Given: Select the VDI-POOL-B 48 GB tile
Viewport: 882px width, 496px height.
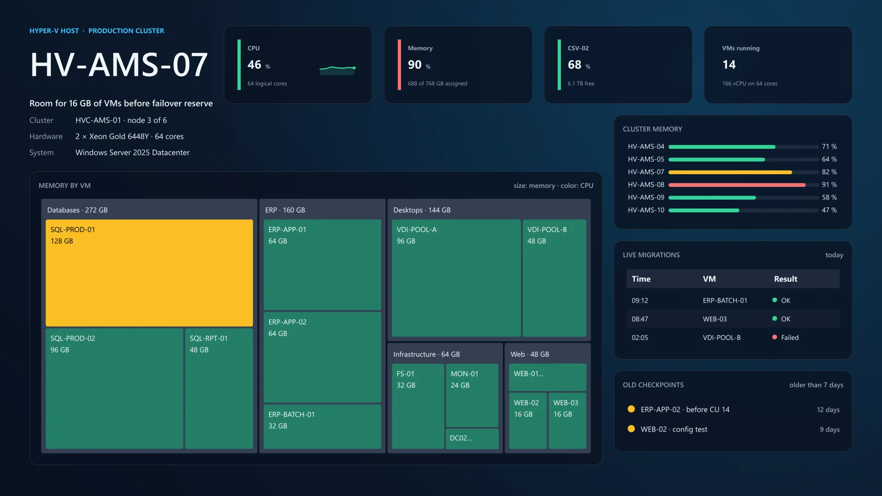Looking at the screenshot, I should click(554, 278).
